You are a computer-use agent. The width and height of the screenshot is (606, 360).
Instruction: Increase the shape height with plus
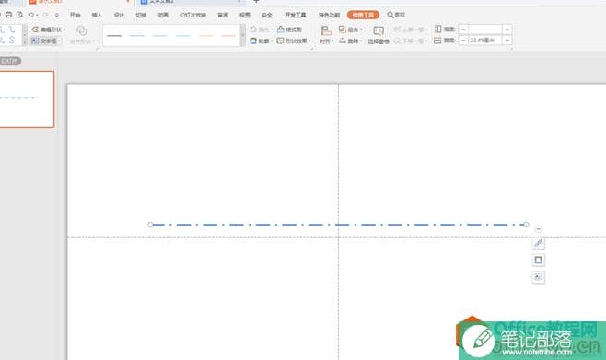click(507, 29)
